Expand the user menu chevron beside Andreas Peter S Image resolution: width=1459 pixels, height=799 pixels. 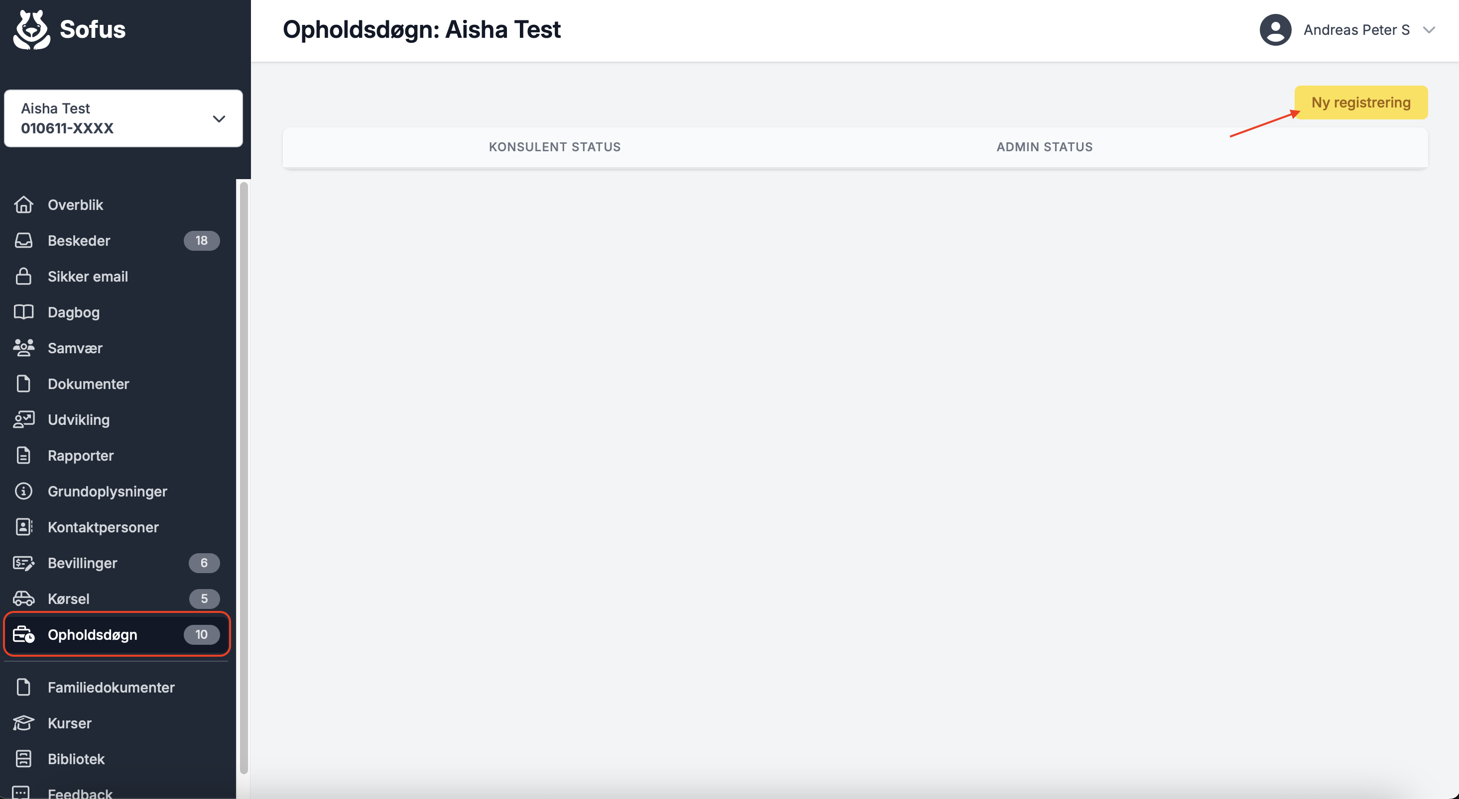click(x=1429, y=30)
